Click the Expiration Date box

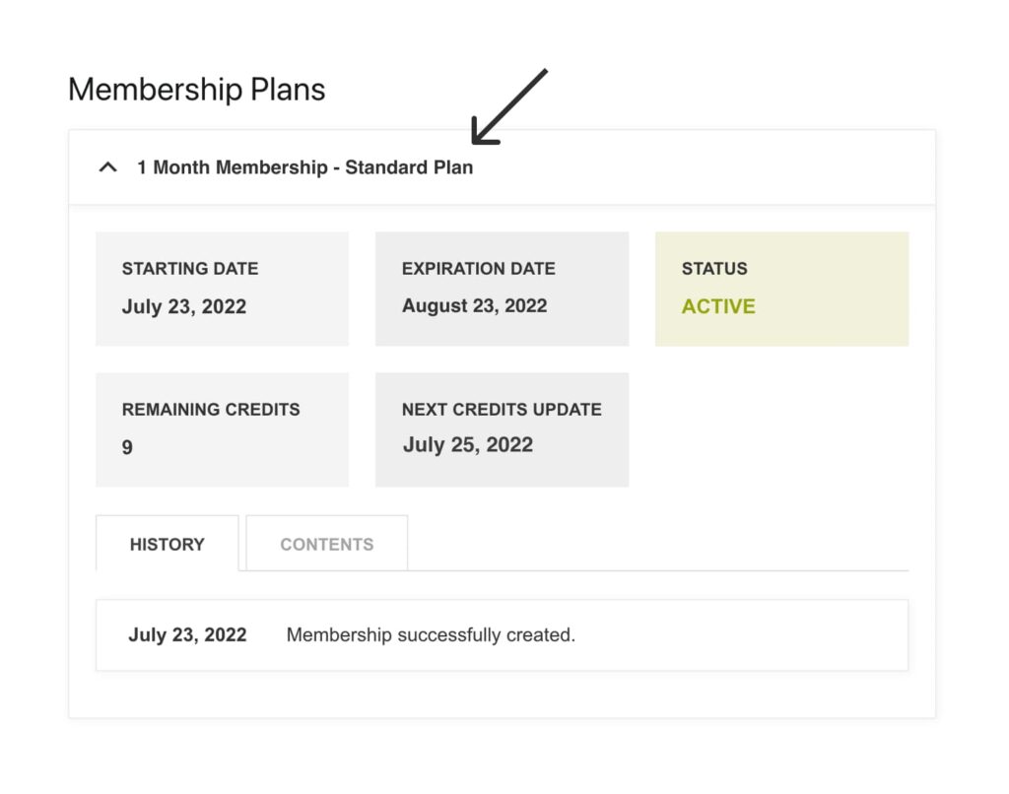502,288
